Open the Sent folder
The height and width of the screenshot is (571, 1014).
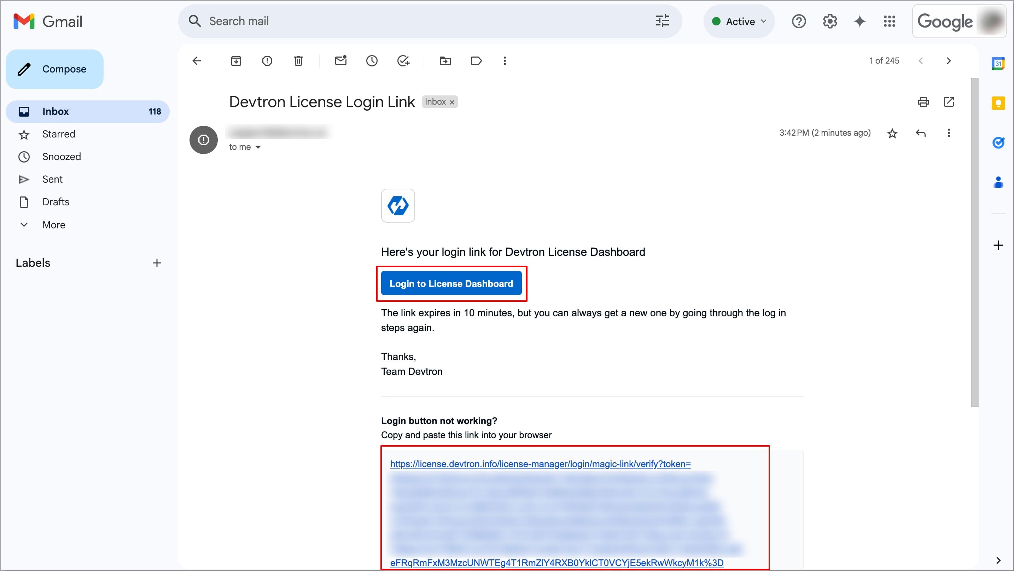click(x=52, y=179)
